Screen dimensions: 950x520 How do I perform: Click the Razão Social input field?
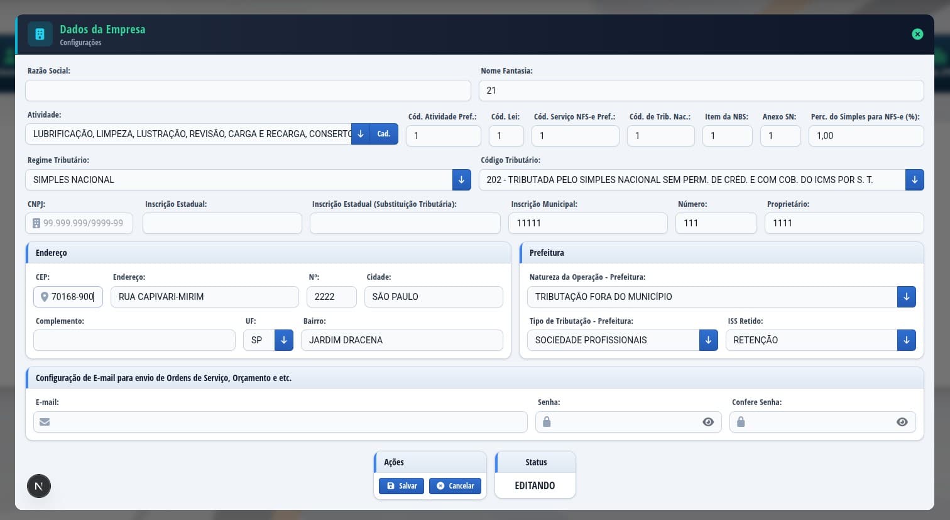tap(248, 91)
